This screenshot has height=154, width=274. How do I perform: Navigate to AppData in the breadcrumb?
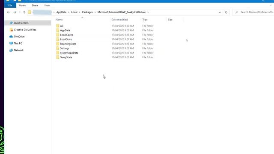(x=61, y=12)
